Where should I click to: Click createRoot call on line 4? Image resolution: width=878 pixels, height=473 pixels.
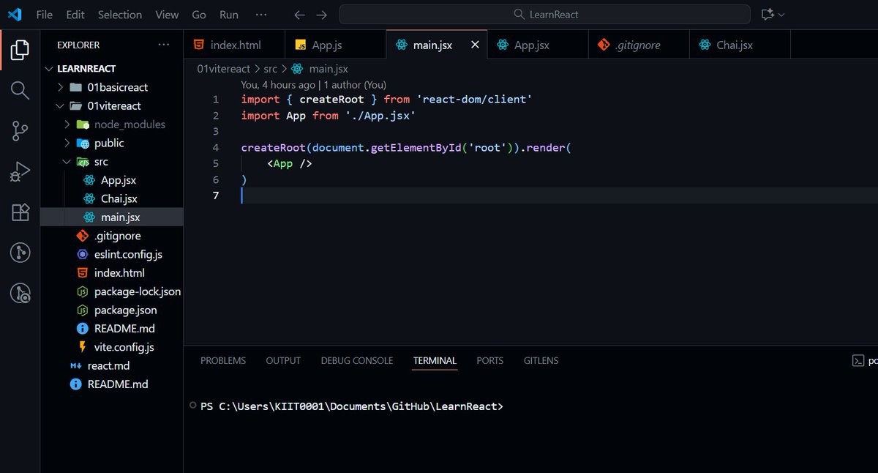click(x=274, y=148)
